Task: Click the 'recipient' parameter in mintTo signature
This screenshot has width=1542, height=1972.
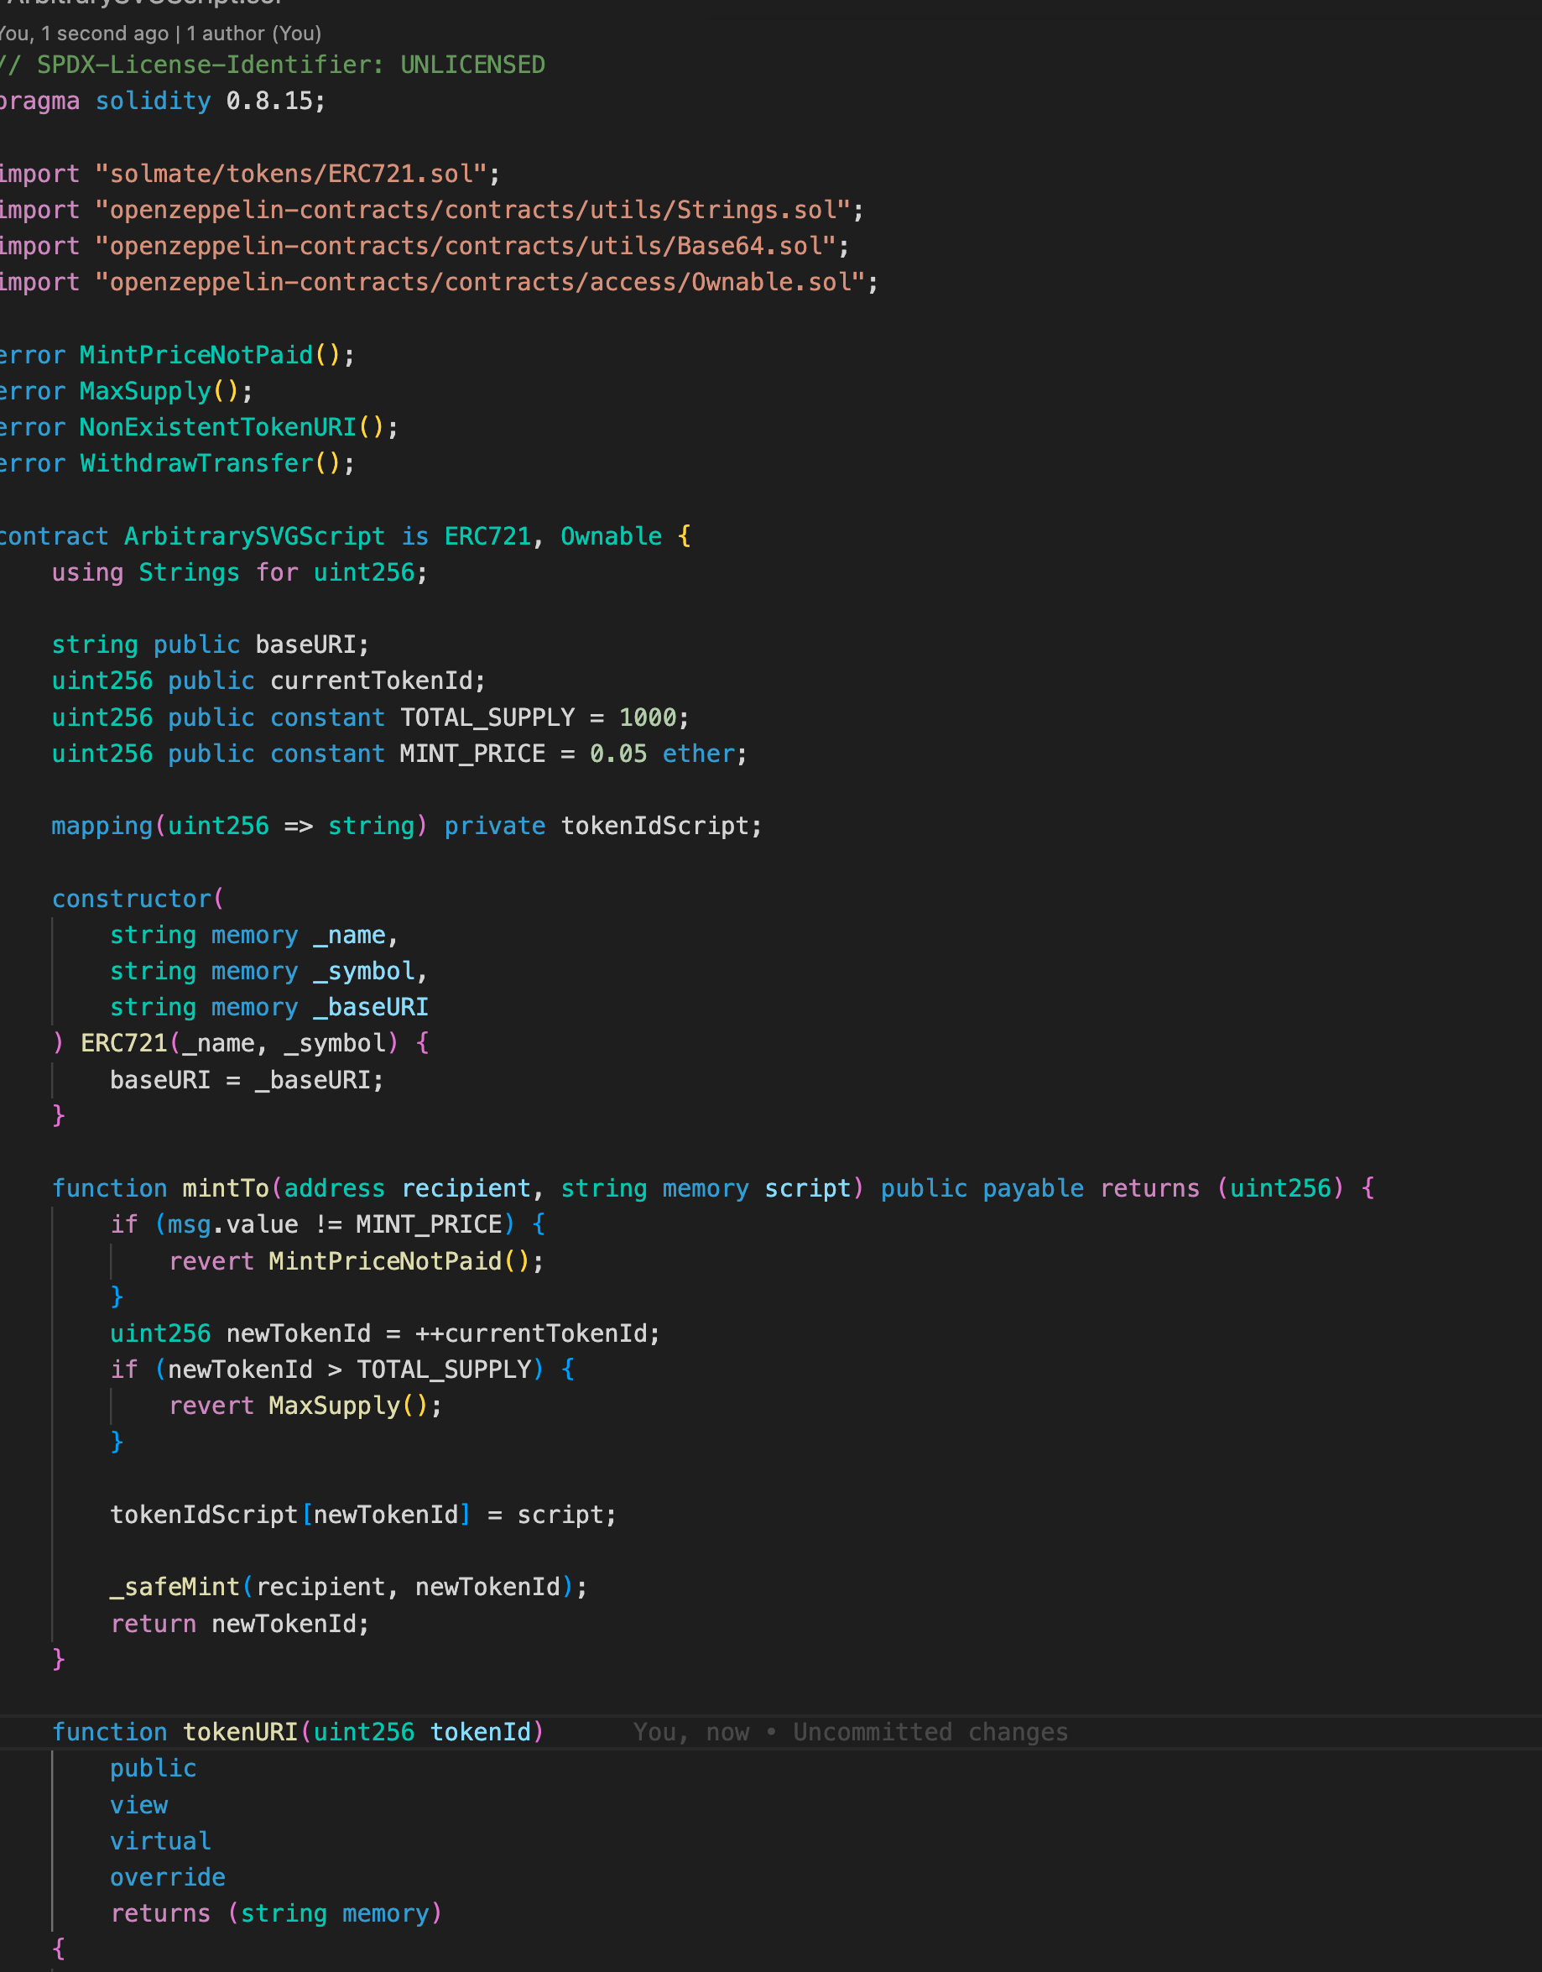Action: pos(466,1188)
